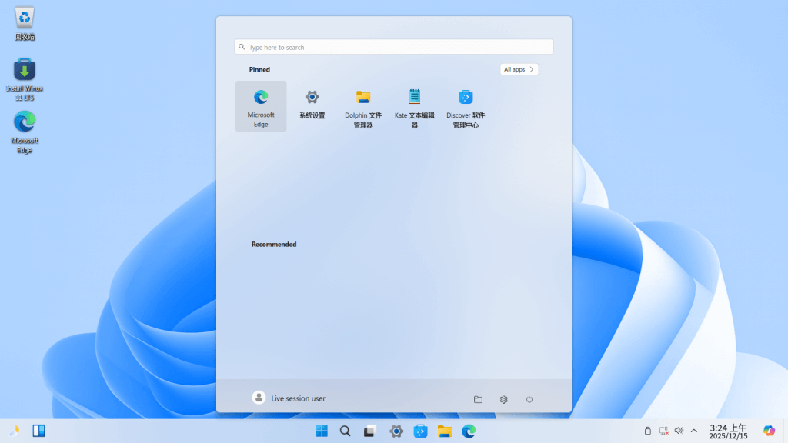This screenshot has width=788, height=443.
Task: Launch Discover store from taskbar
Action: pos(421,431)
